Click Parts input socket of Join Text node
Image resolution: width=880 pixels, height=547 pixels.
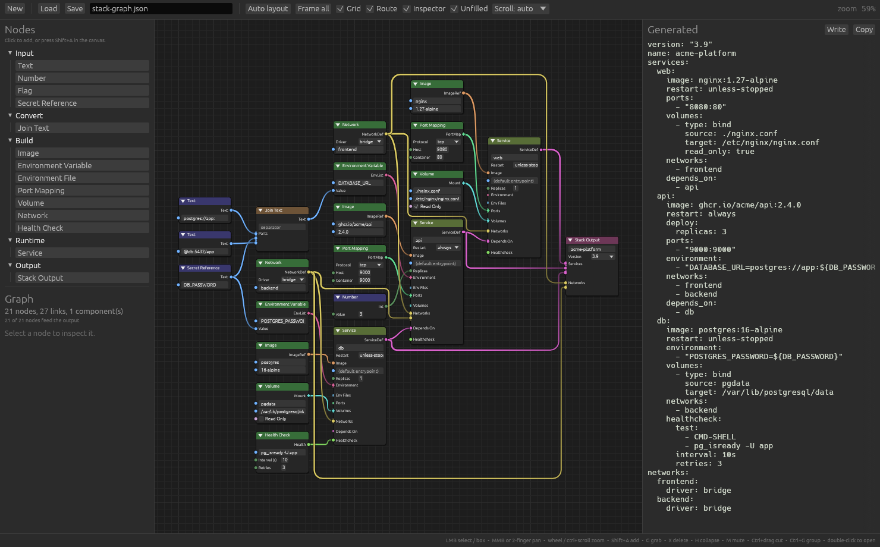click(256, 234)
